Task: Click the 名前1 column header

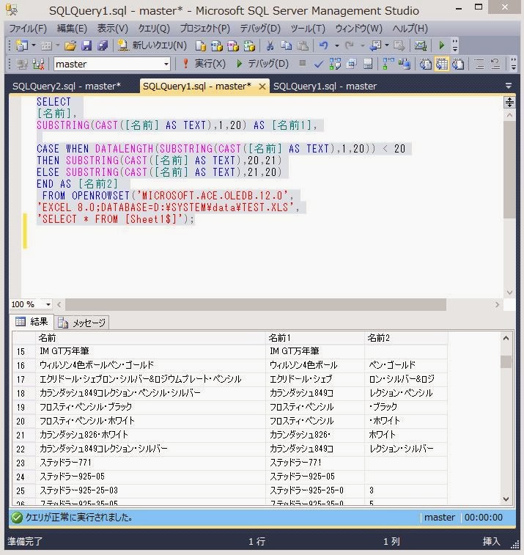Action: (315, 338)
